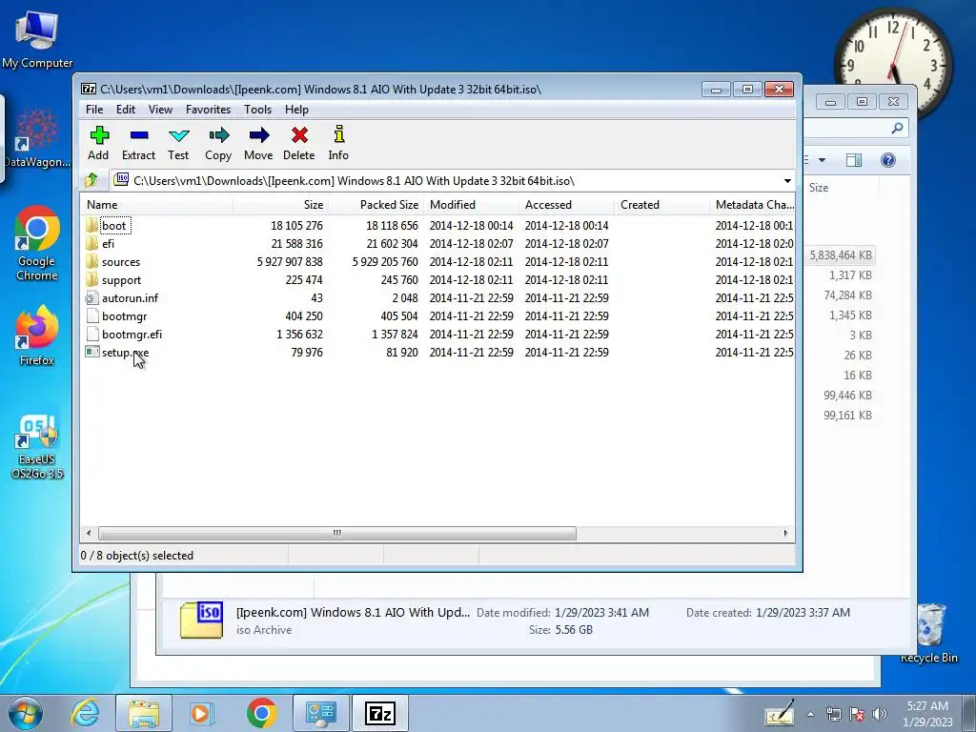The height and width of the screenshot is (732, 976).
Task: Click the red Delete icon
Action: 299,135
